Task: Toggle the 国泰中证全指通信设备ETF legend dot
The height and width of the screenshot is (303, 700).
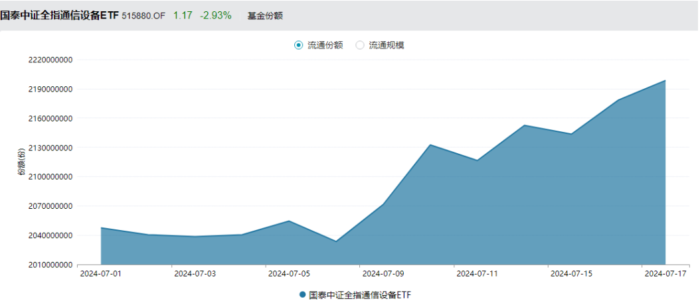Action: click(x=303, y=295)
